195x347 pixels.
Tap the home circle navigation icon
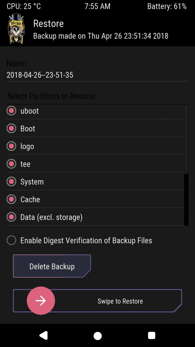click(x=97, y=336)
